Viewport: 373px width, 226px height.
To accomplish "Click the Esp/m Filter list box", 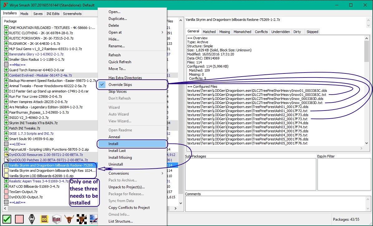I will point(344,174).
